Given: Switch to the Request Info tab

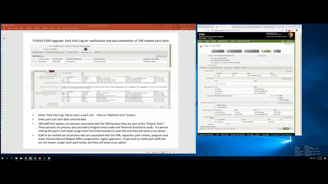Looking at the screenshot, I should tap(203, 68).
